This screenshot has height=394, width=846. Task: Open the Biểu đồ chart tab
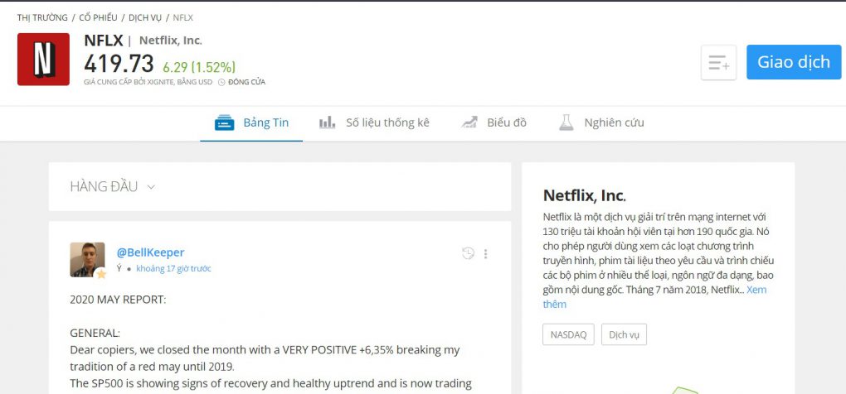[494, 123]
